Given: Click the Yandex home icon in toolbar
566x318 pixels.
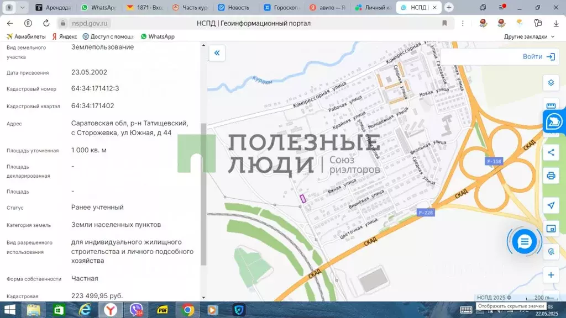Looking at the screenshot, I should (x=28, y=23).
